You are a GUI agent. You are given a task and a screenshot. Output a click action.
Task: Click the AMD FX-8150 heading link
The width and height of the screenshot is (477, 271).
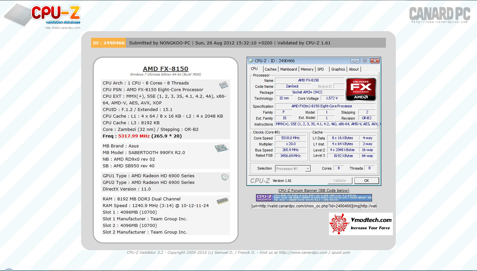(166, 69)
